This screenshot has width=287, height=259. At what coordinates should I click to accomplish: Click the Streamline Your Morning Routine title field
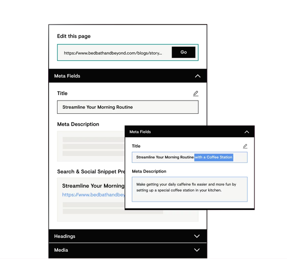(x=128, y=107)
